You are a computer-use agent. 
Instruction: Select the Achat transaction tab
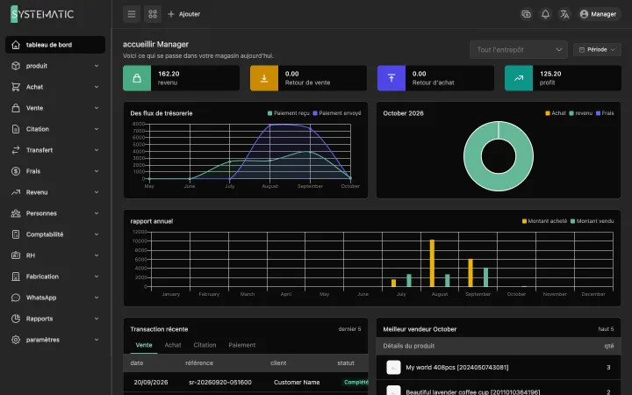coord(173,345)
